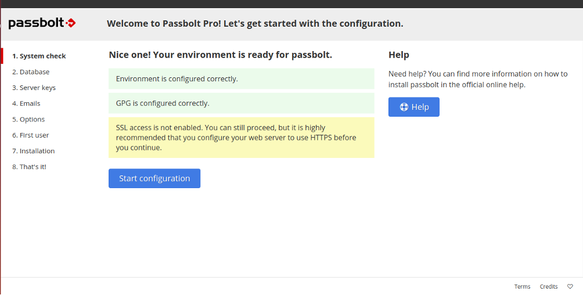Click the Environment is configured correctly message

(x=242, y=79)
